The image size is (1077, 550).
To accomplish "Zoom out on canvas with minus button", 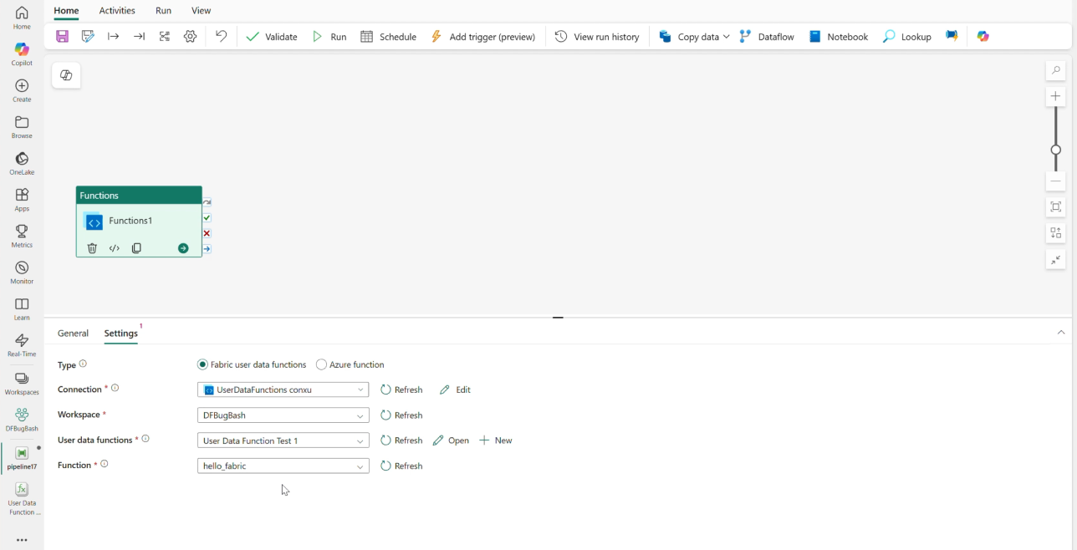I will [x=1056, y=181].
